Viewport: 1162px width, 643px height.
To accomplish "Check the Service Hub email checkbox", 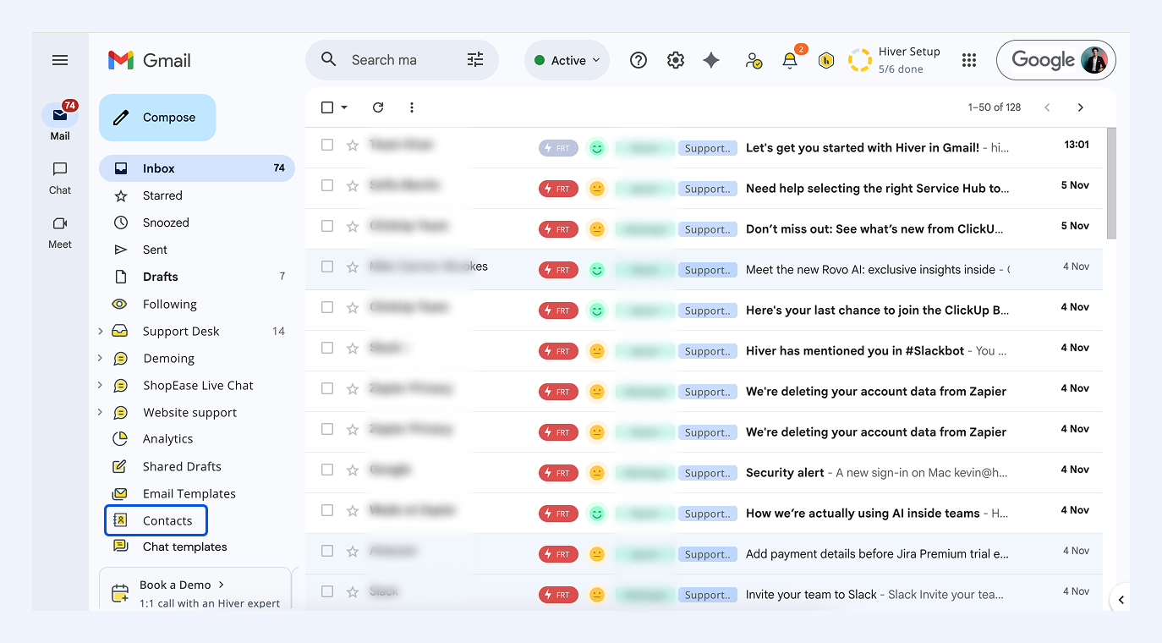I will pos(327,185).
